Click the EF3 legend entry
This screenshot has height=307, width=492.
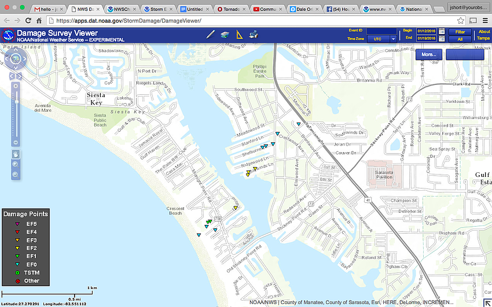click(x=25, y=241)
